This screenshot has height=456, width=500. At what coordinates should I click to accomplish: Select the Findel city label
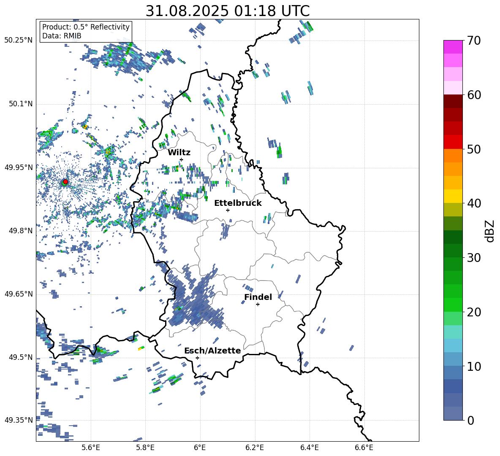(258, 297)
